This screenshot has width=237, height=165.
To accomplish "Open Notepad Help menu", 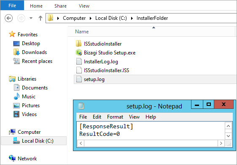I will pos(151,117).
